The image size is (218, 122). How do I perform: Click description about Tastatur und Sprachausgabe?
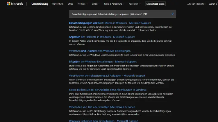[122, 55]
